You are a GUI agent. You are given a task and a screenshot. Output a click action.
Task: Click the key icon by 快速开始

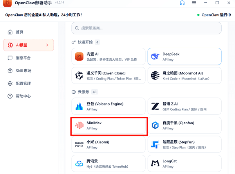(x=74, y=42)
